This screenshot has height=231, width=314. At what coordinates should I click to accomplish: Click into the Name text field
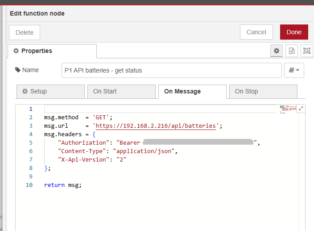coord(171,70)
